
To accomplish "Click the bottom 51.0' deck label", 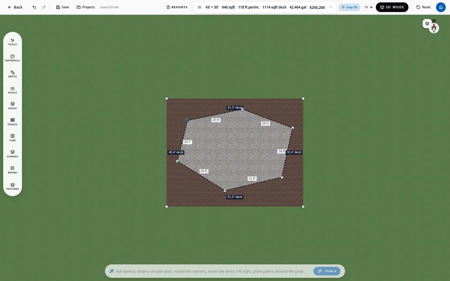I will pos(235,197).
